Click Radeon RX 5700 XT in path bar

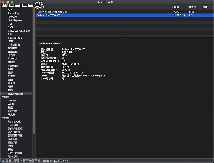(56, 161)
